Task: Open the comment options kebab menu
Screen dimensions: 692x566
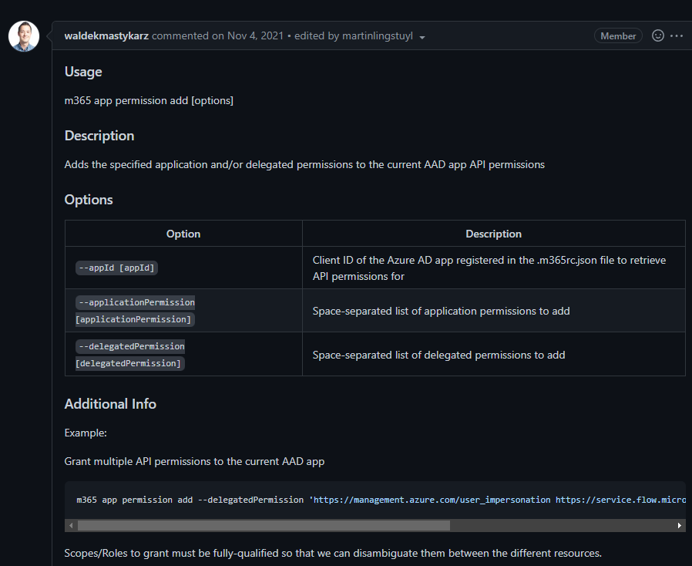Action: pyautogui.click(x=676, y=35)
